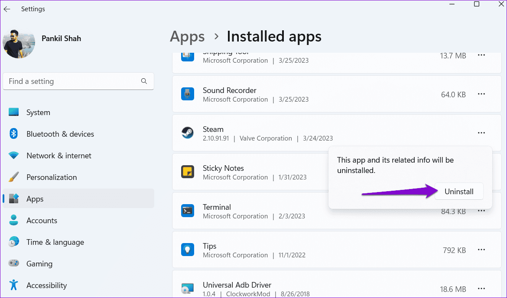Image resolution: width=507 pixels, height=298 pixels.
Task: Click the Terminal app icon
Action: tap(187, 211)
